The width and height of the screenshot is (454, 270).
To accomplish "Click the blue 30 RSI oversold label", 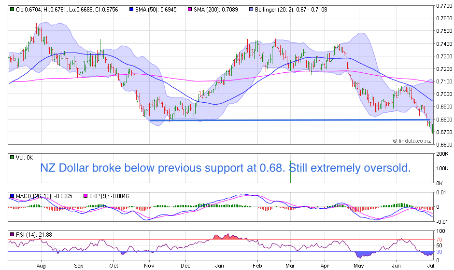I will (x=439, y=252).
